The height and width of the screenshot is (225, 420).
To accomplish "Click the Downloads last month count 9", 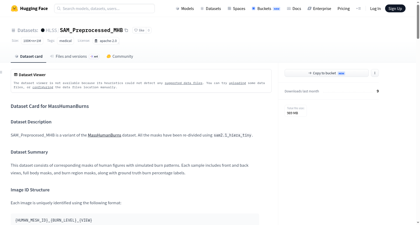I will (x=378, y=91).
